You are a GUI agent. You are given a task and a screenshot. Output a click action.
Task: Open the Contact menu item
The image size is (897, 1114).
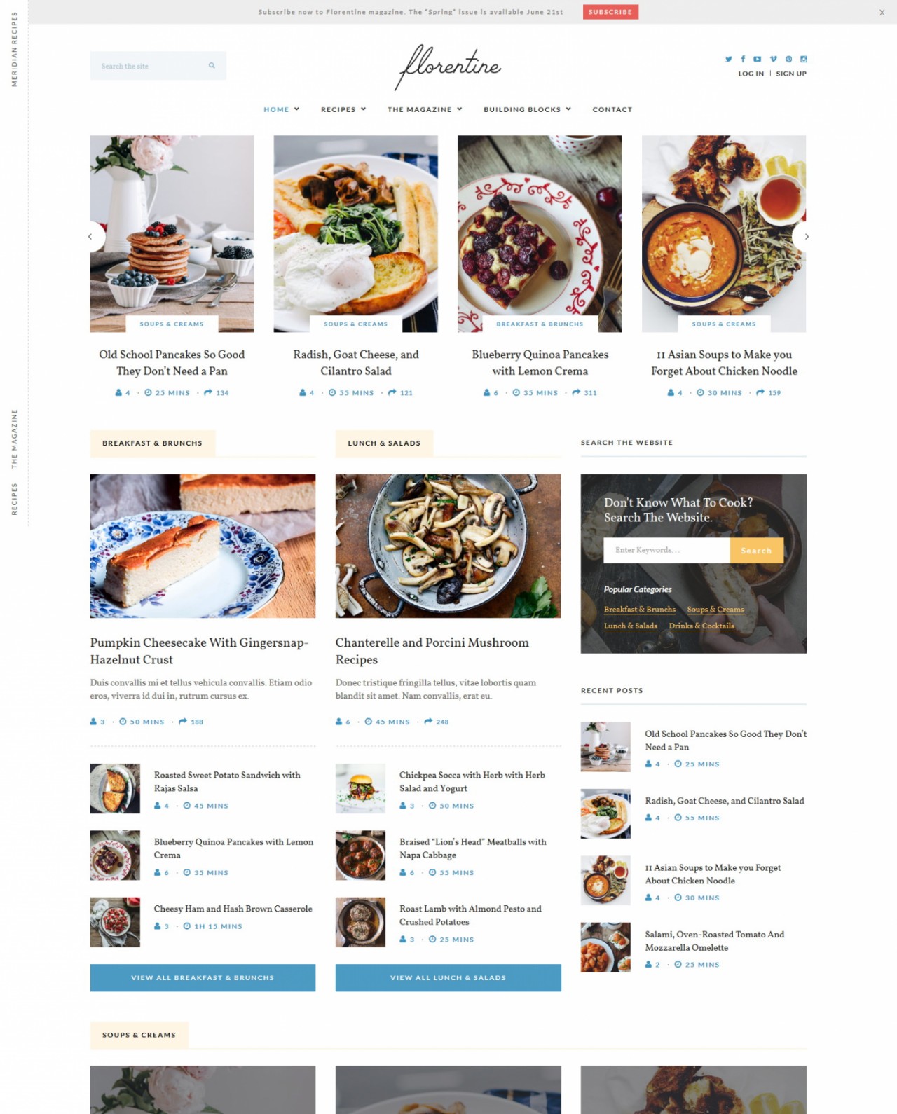click(612, 109)
